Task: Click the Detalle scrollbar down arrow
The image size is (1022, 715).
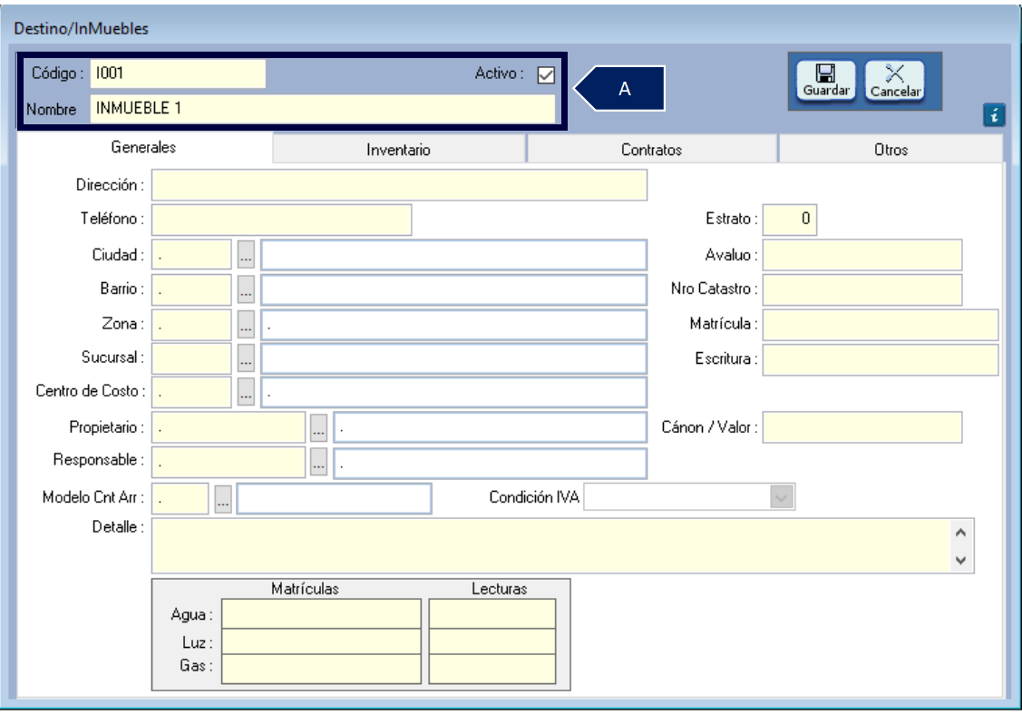Action: [x=960, y=560]
